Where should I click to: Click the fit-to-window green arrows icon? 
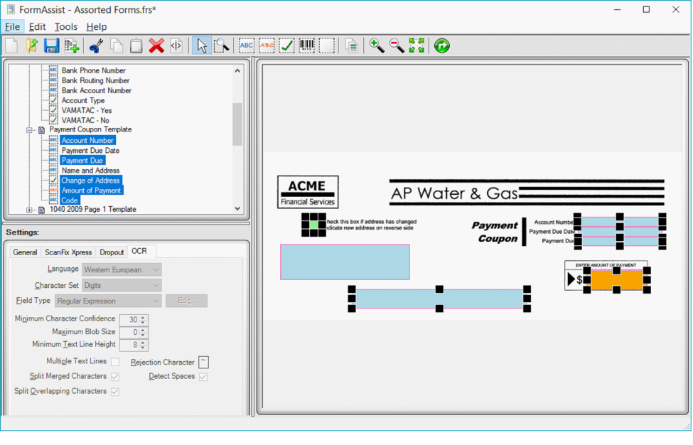tap(417, 46)
